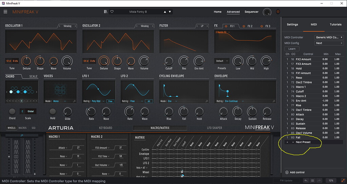
Task: Open the wheels wrench settings icon
Action: (22, 135)
